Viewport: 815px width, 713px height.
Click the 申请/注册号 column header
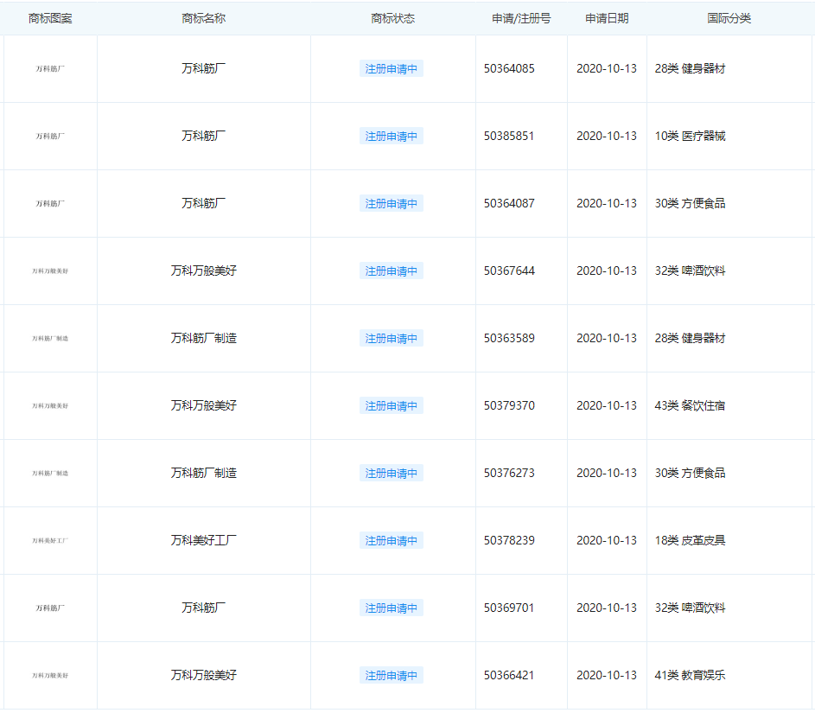tap(521, 19)
